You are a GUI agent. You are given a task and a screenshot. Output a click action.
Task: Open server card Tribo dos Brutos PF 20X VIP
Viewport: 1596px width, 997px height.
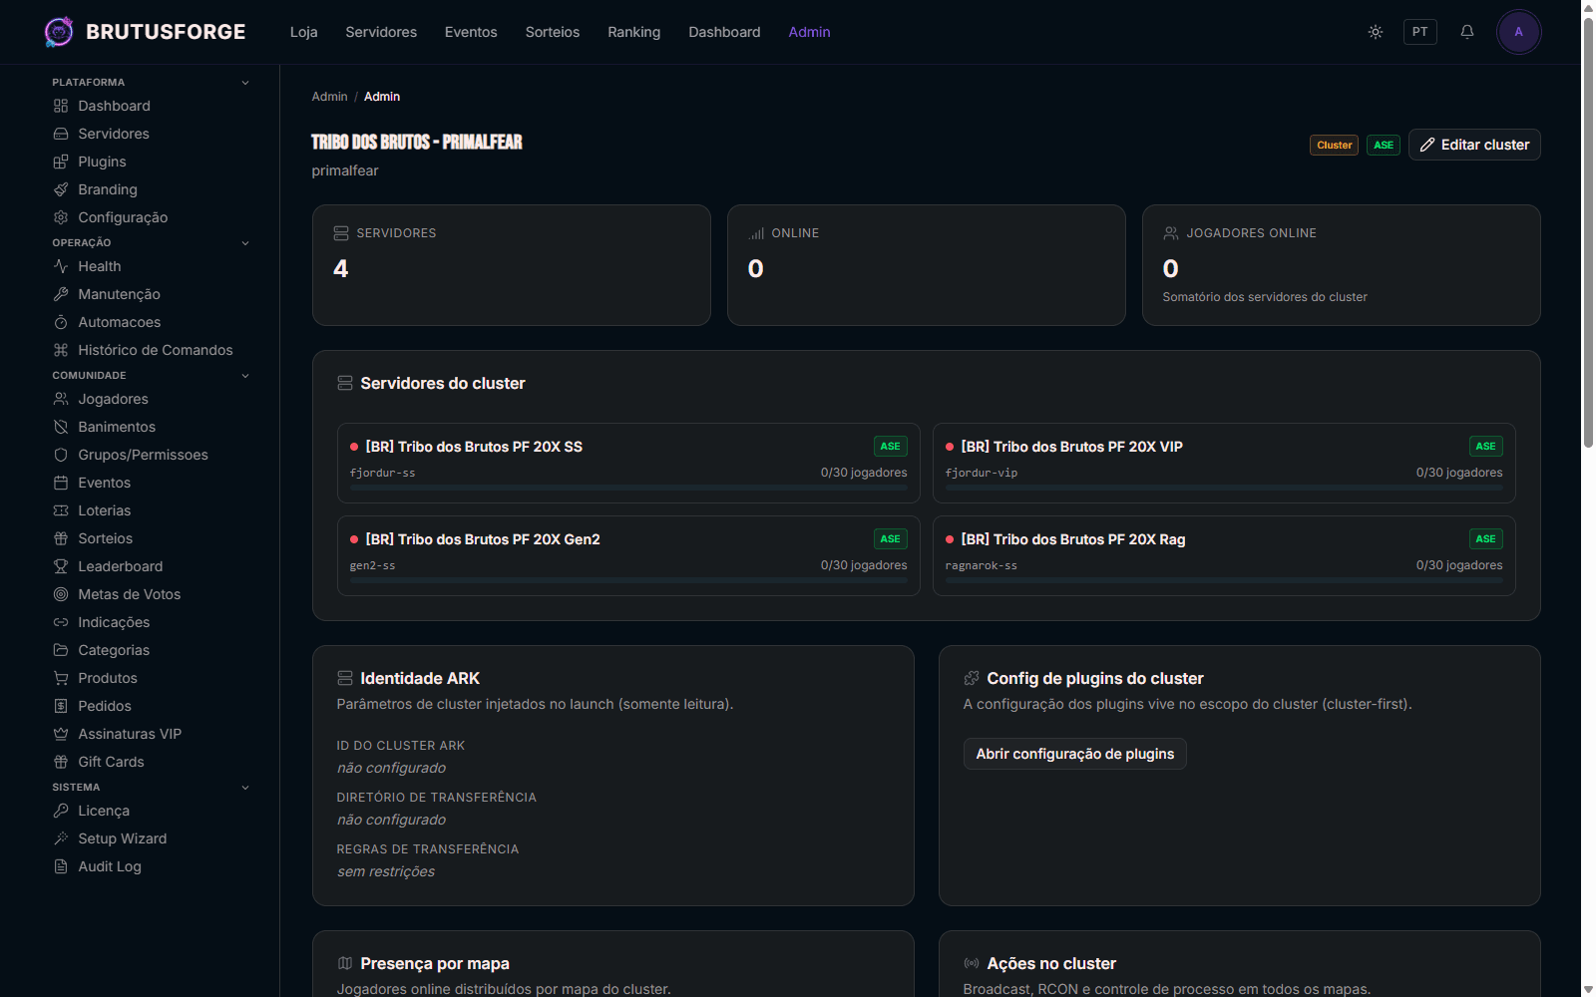[x=1224, y=463]
